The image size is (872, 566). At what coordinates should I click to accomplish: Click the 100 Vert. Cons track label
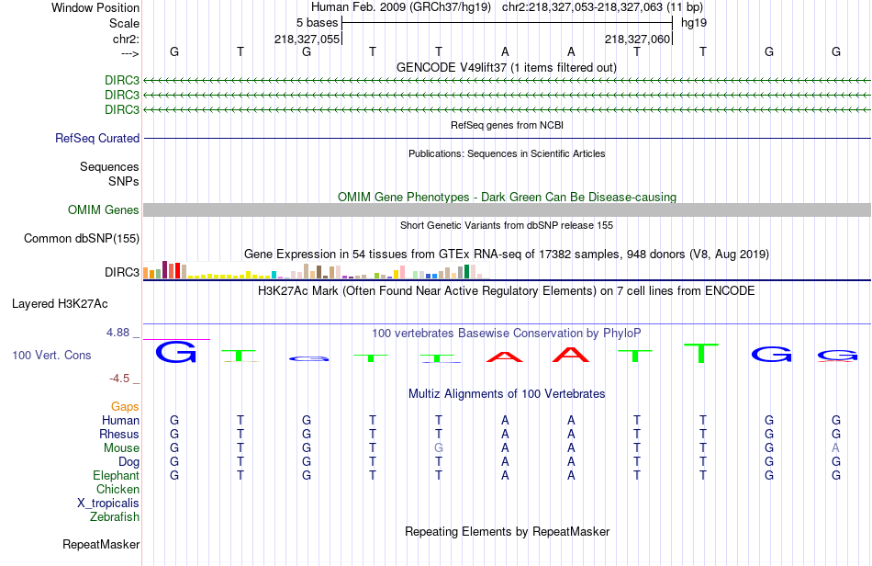click(51, 355)
